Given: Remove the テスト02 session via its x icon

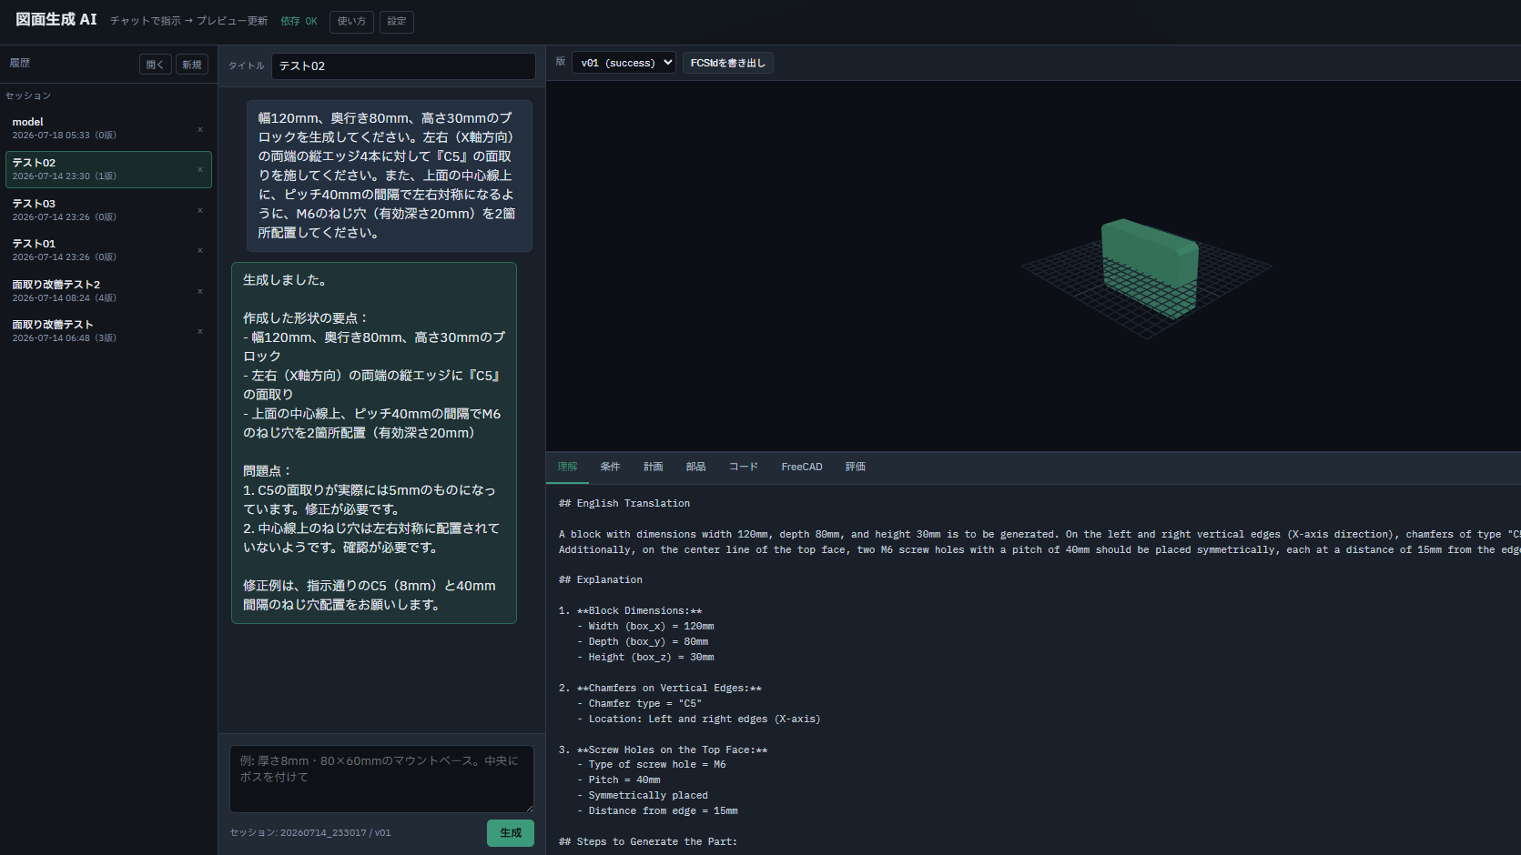Looking at the screenshot, I should (200, 169).
